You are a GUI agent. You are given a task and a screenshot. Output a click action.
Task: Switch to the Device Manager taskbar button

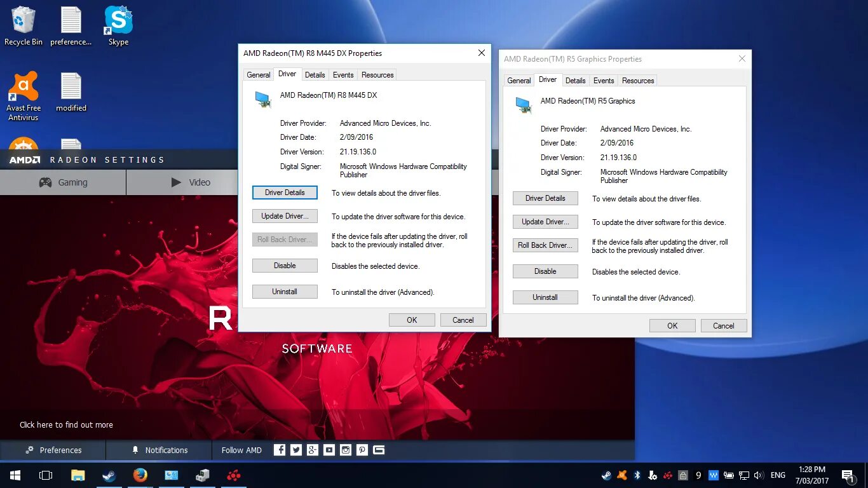[203, 475]
